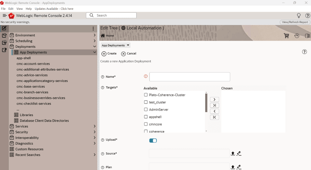Viewport: 311px width, 170px height.
Task: Click the WebLogic red logo icon
Action: click(x=11, y=16)
